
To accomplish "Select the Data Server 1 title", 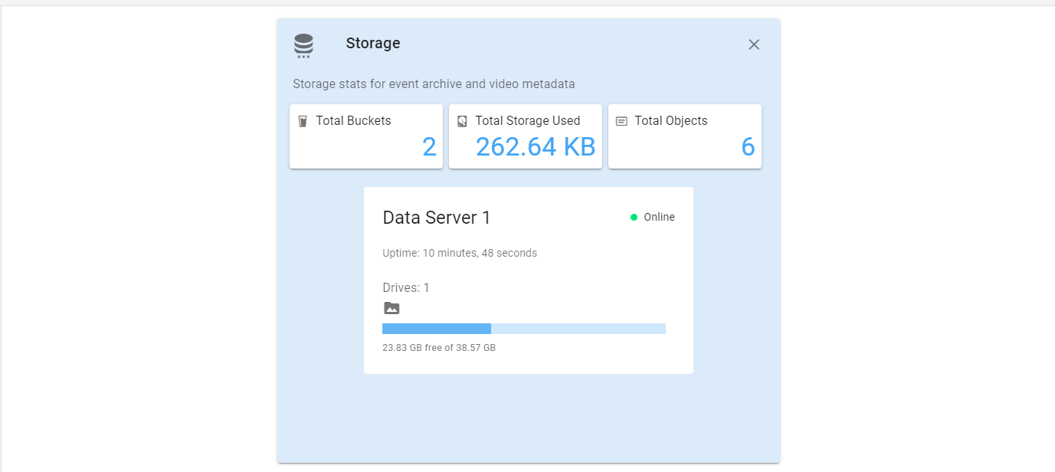I will point(435,218).
